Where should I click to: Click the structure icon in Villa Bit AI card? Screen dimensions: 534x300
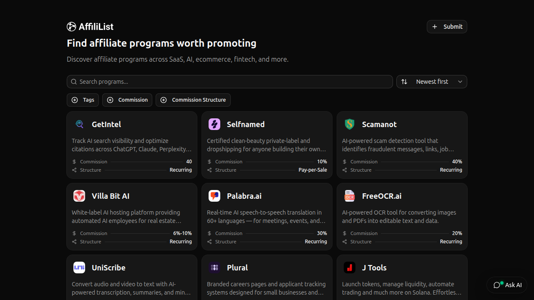74,242
